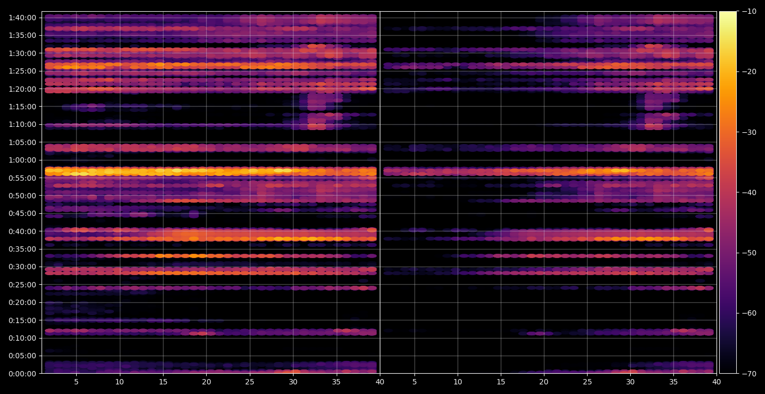Click the −10 colorbar tick label
This screenshot has width=765, height=394.
click(x=750, y=11)
